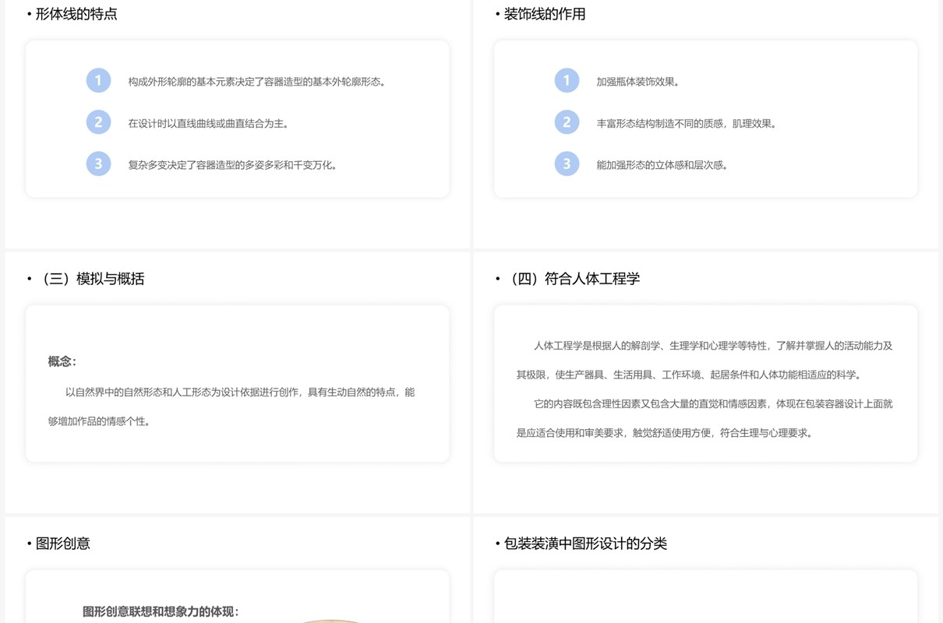The image size is (943, 623).
Task: Select the title 包装装潢中图形设计的分类
Action: (585, 544)
